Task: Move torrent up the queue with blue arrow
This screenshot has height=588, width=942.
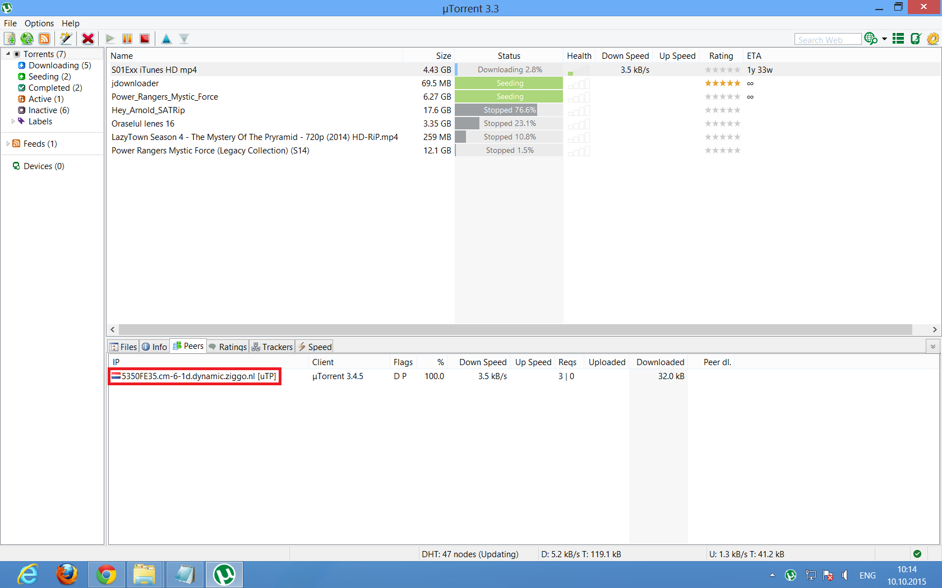Action: (167, 39)
